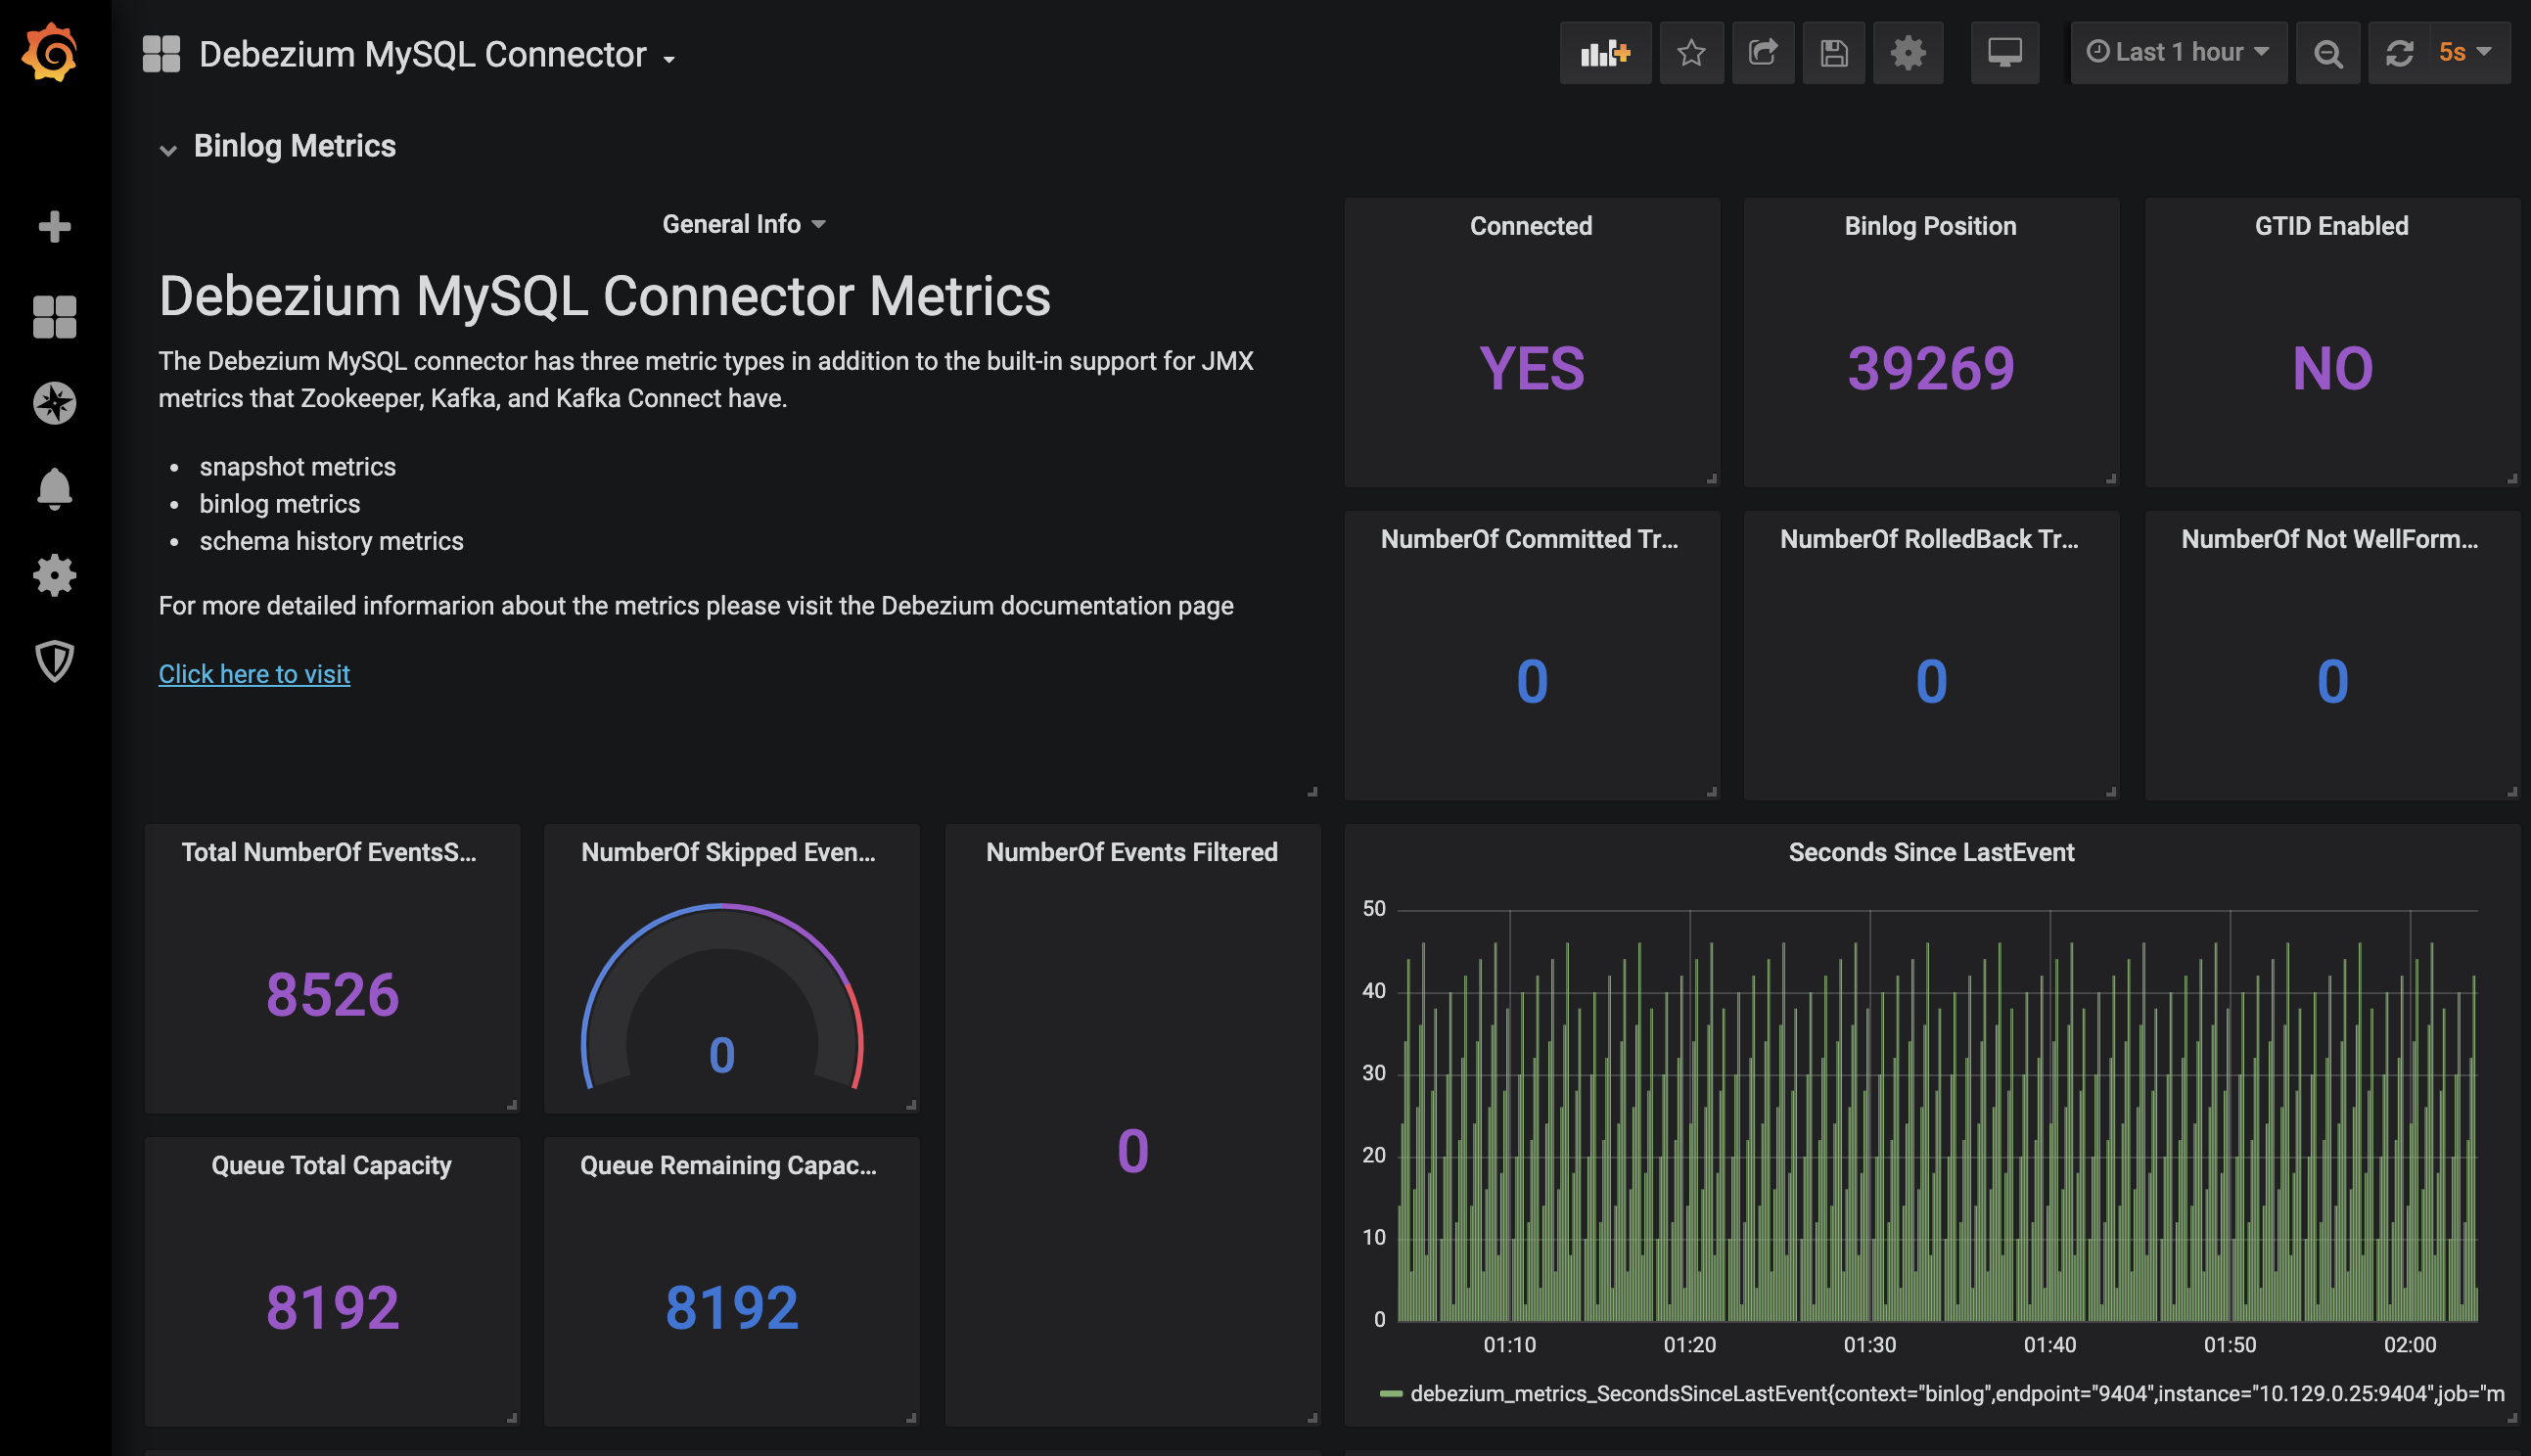Expand the Binlog Metrics section chevron
The width and height of the screenshot is (2531, 1456).
click(168, 146)
